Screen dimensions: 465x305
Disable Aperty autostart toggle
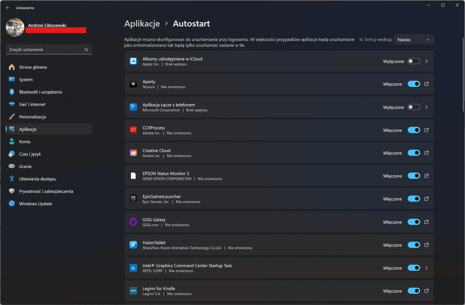414,84
